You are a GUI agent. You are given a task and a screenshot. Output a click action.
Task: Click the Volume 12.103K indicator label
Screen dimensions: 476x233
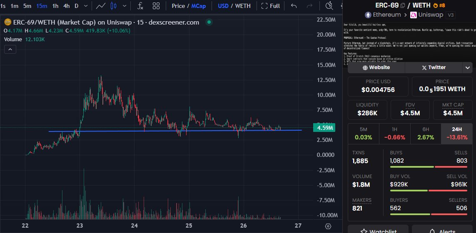(x=24, y=40)
